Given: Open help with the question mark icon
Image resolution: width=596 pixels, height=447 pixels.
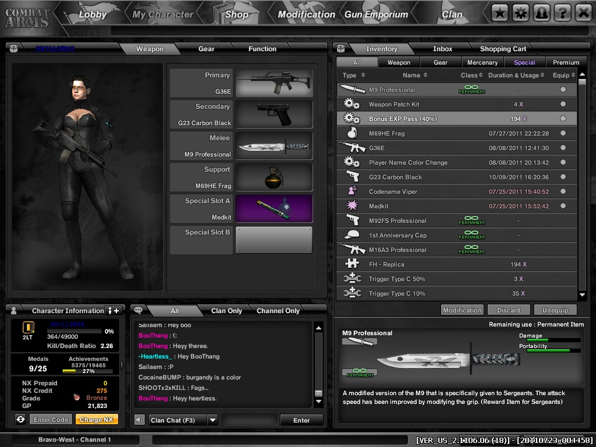Looking at the screenshot, I should (x=562, y=13).
